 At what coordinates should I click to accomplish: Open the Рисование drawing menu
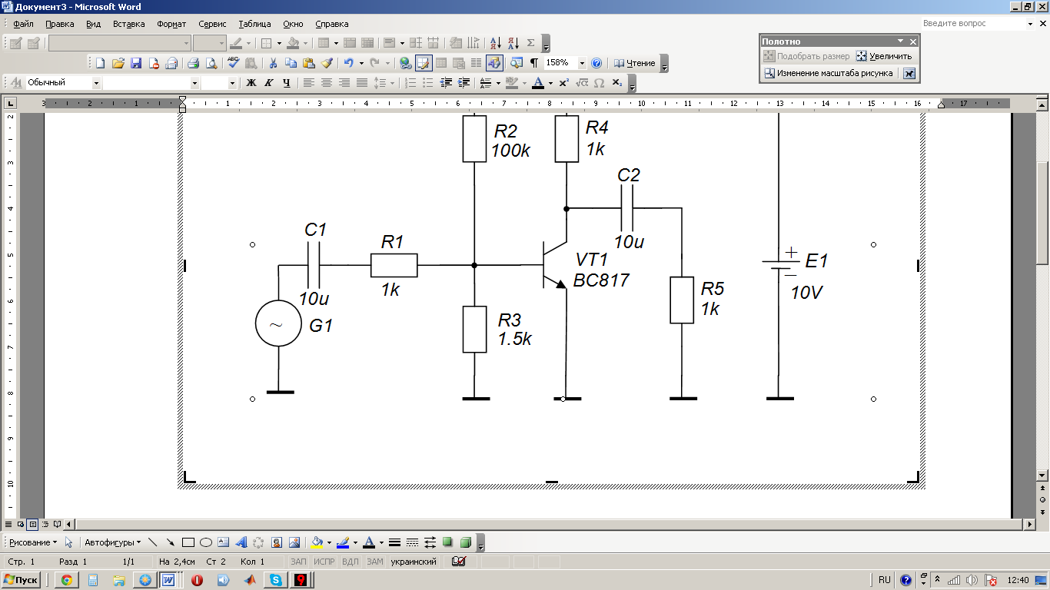click(32, 542)
